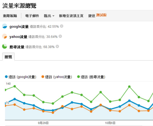Image resolution: width=153 pixels, height=126 pixels.
Task: Remove the 搜尋流量 segment
Action: (57, 46)
